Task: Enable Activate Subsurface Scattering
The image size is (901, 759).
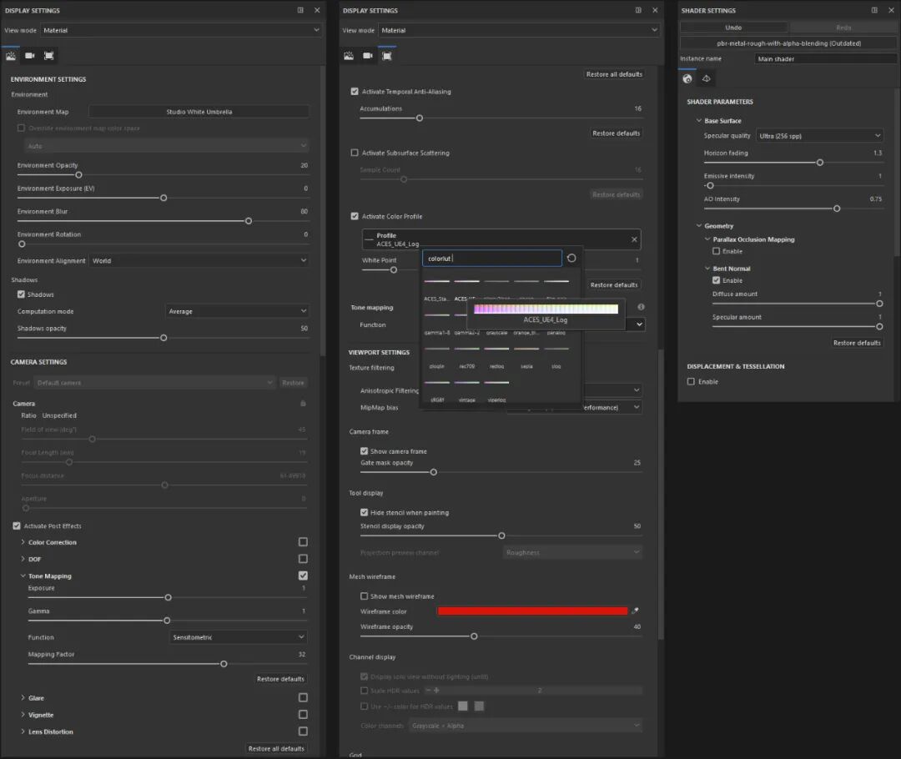Action: pyautogui.click(x=355, y=153)
